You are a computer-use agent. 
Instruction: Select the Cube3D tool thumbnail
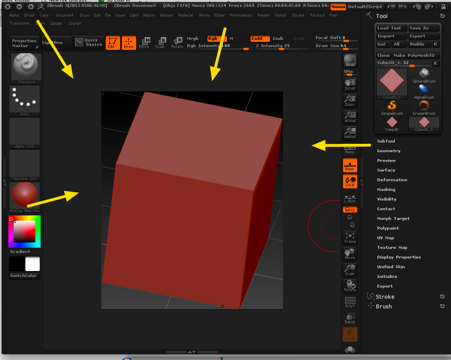[392, 124]
